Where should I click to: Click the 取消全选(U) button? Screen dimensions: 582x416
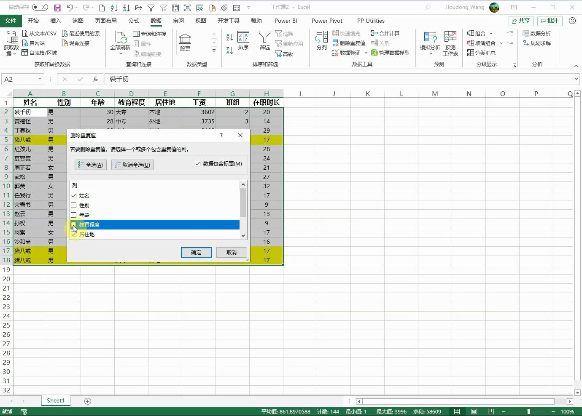point(133,165)
